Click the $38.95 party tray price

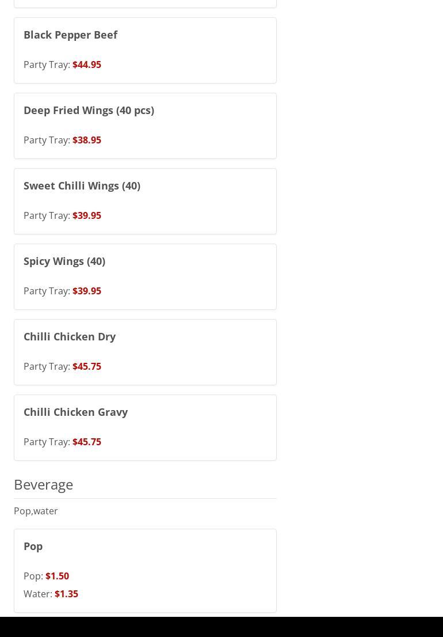(87, 140)
